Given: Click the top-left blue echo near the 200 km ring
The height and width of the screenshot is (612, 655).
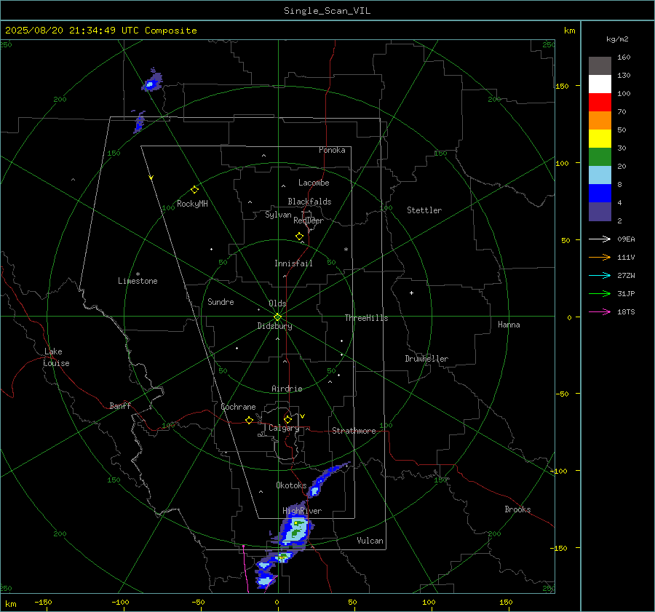Looking at the screenshot, I should point(152,80).
